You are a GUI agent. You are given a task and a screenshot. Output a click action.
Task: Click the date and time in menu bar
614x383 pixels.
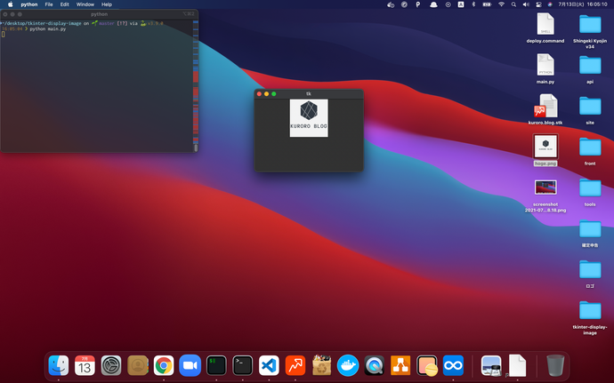click(583, 4)
